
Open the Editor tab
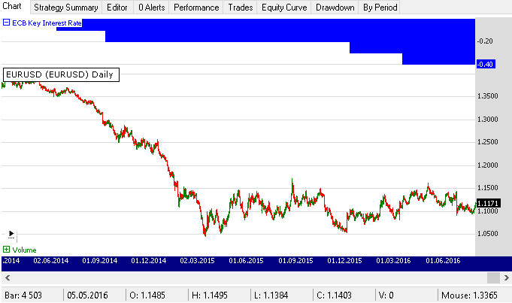coord(117,8)
